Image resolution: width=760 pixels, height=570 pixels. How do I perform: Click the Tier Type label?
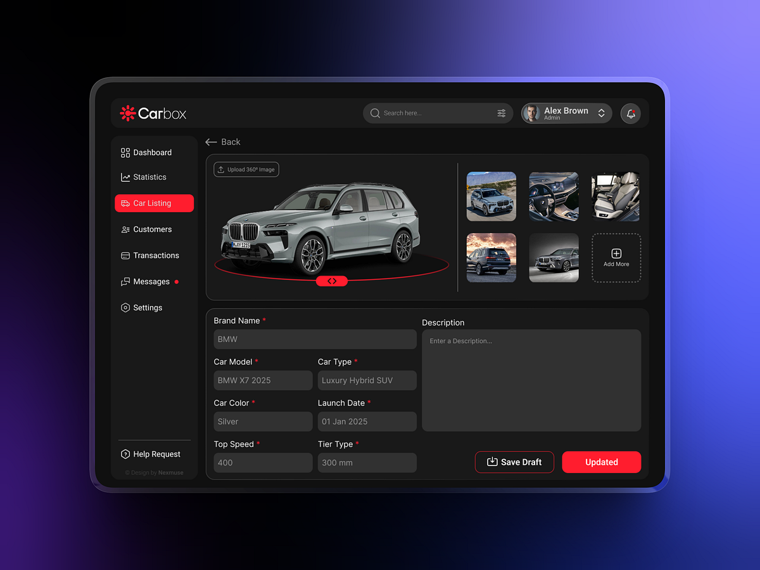pos(336,445)
